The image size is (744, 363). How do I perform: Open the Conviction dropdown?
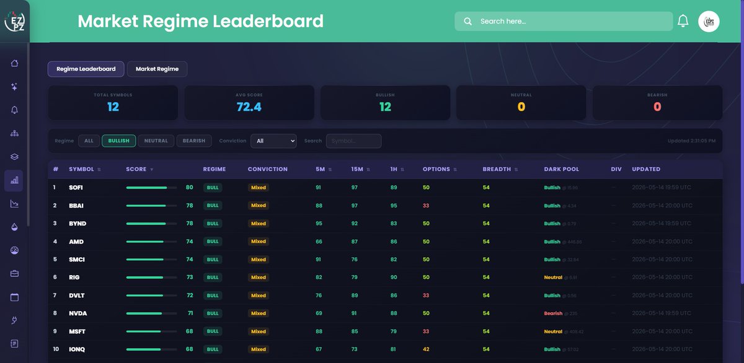tap(273, 141)
